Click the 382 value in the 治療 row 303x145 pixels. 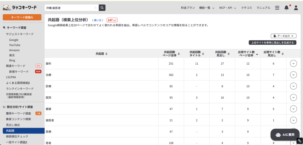pos(171,75)
